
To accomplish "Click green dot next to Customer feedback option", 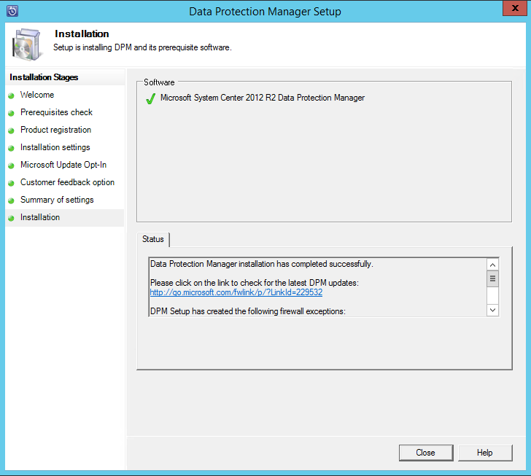I will (x=11, y=183).
